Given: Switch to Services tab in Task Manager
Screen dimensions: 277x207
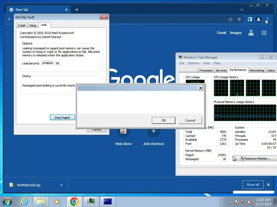Looking at the screenshot, I should (221, 70).
